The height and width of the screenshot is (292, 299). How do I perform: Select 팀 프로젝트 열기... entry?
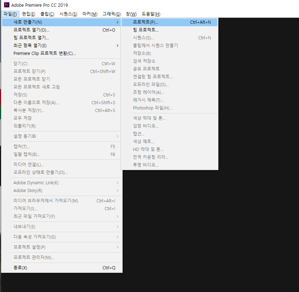[61, 38]
